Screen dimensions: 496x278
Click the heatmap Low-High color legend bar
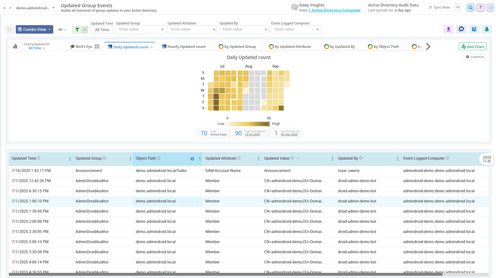click(248, 124)
